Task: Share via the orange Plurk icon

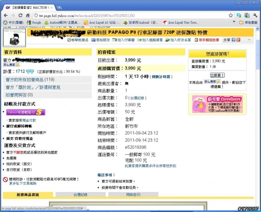Action: 238,40
